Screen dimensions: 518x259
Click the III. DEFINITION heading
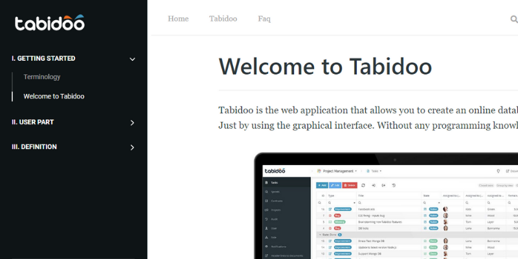click(x=34, y=147)
